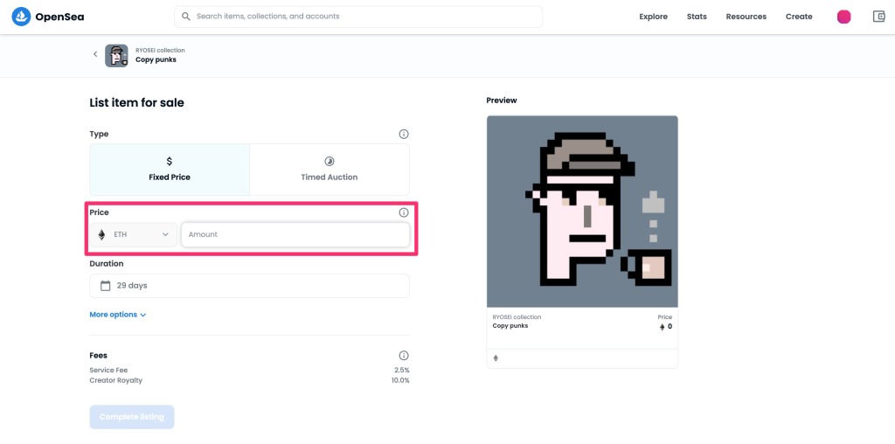Click the Copy punks header thumbnail

pos(116,55)
